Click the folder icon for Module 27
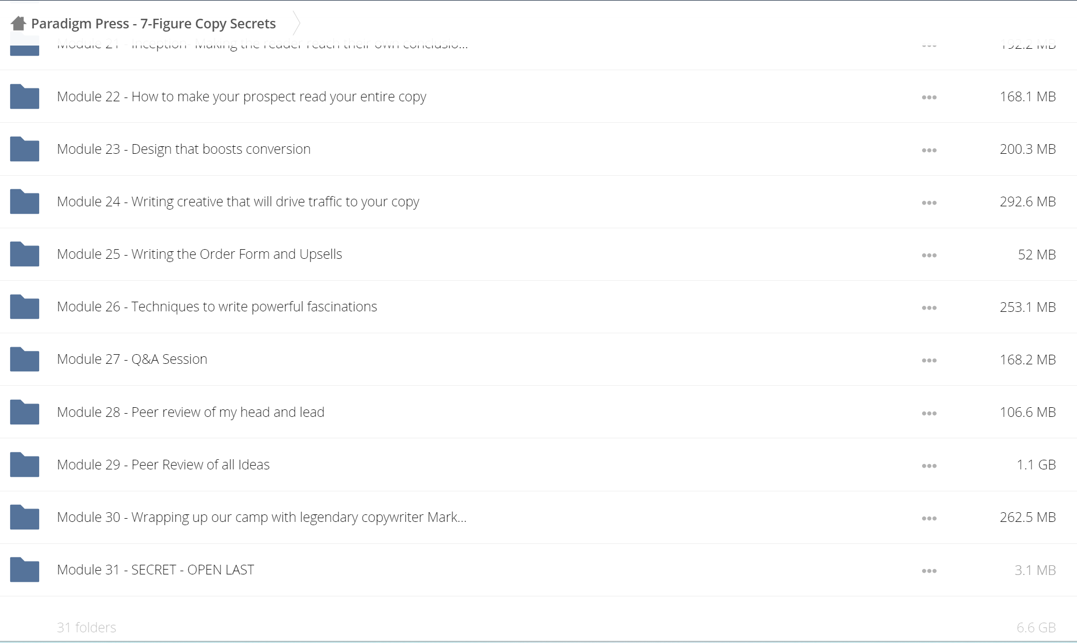The width and height of the screenshot is (1077, 643). pos(25,359)
